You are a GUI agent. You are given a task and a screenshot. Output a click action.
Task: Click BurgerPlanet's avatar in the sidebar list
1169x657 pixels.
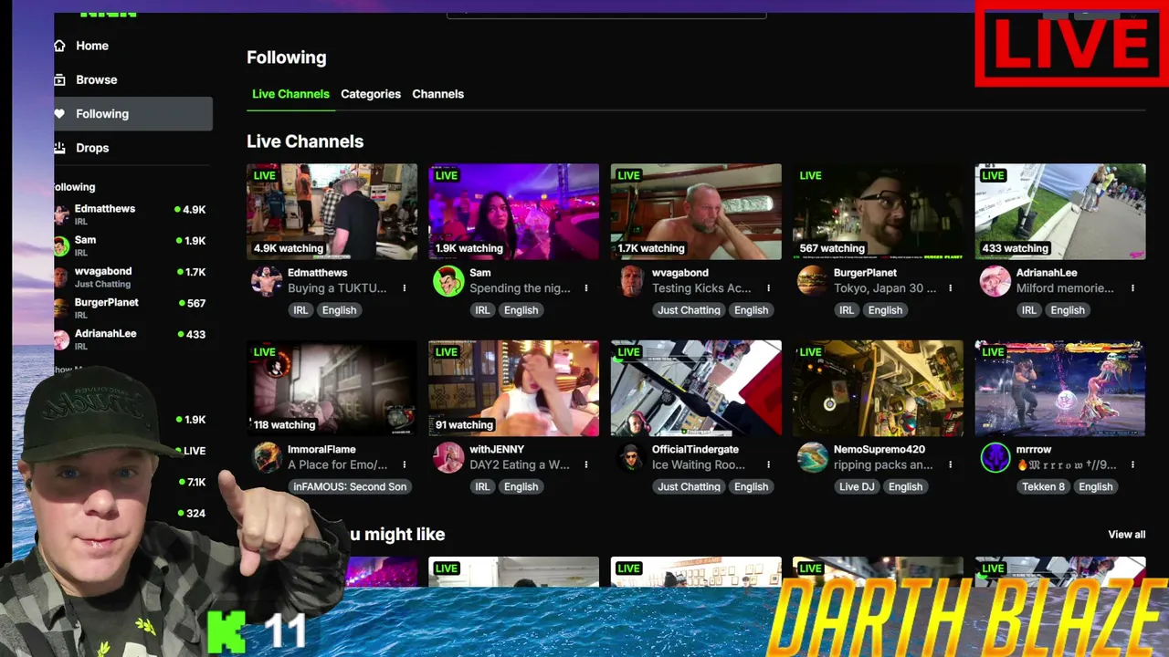[61, 308]
